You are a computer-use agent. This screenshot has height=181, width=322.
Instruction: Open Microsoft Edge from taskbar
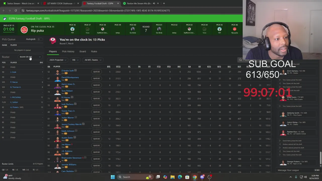pos(180,177)
